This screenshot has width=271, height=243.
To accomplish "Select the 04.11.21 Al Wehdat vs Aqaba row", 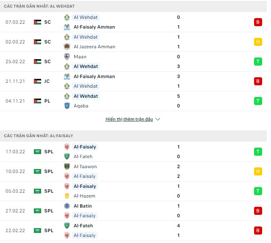I will coord(133,101).
